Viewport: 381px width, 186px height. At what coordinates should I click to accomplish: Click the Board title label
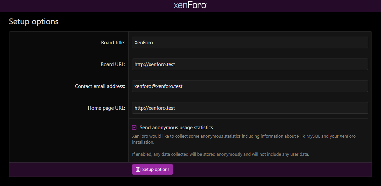pos(113,43)
